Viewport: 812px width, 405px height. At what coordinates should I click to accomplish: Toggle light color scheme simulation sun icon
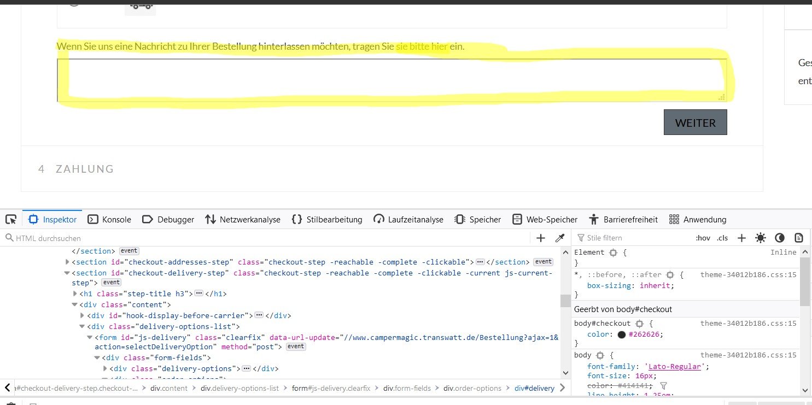pos(761,238)
